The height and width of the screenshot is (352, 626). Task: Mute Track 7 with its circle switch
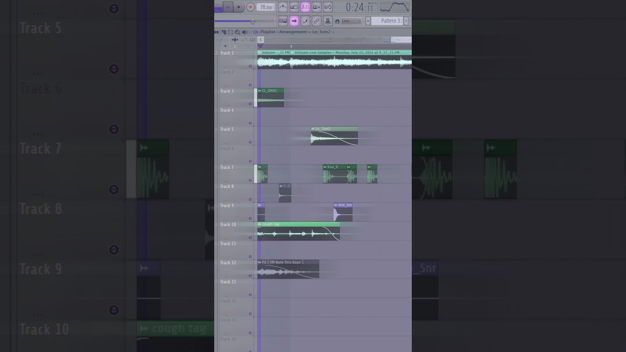[250, 180]
